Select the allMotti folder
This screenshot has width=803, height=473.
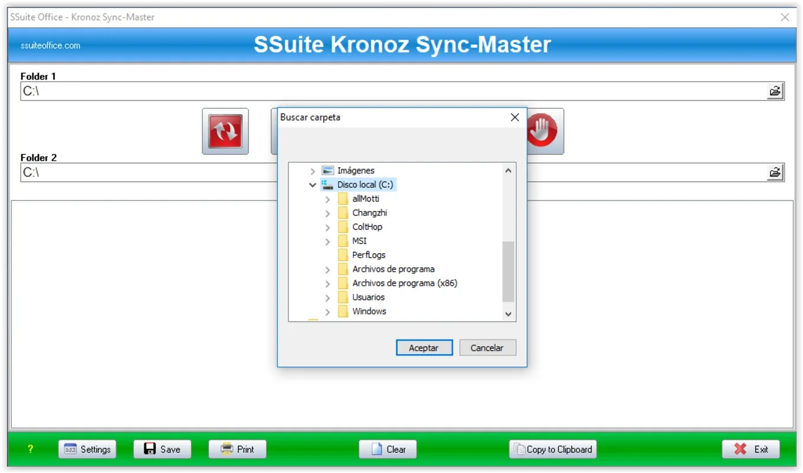(366, 199)
